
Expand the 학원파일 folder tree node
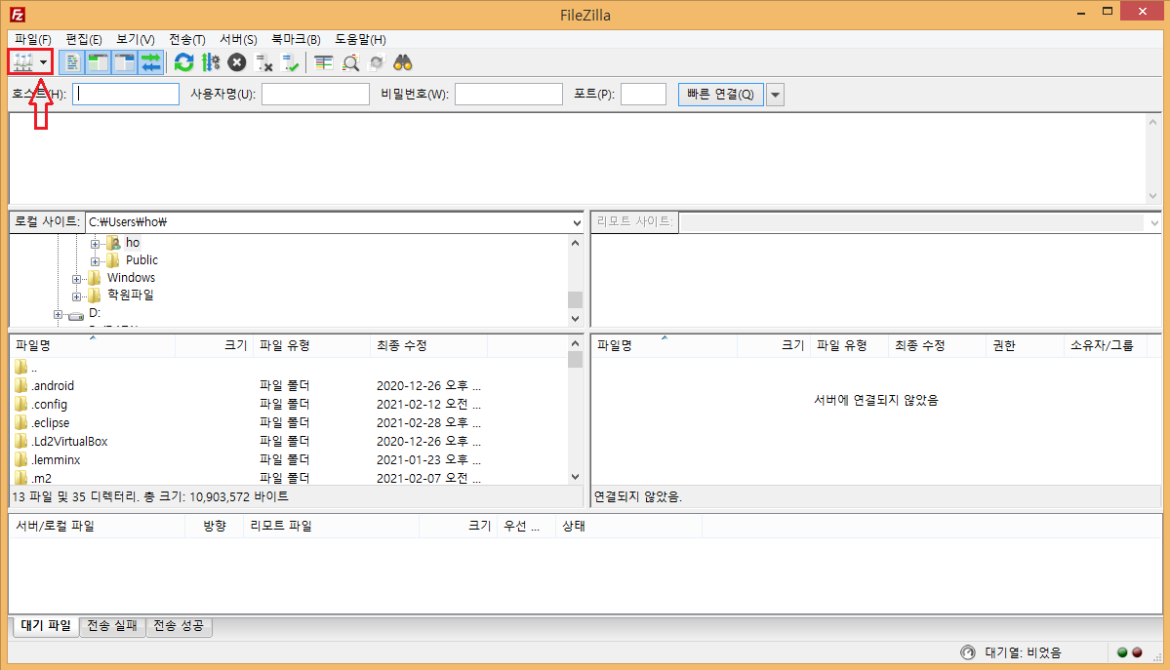[76, 296]
